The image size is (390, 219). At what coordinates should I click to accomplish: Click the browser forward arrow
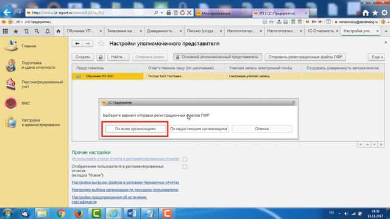(x=19, y=12)
